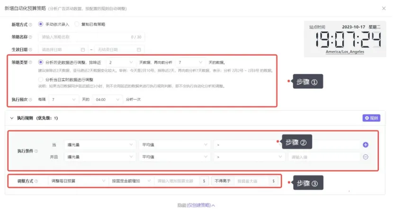Open 平均值 dropdown in 并且 row

coord(174,157)
